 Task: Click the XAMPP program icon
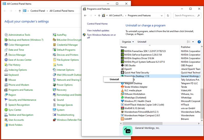[x=122, y=119]
